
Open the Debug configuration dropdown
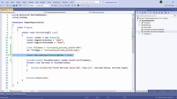click(33, 5)
